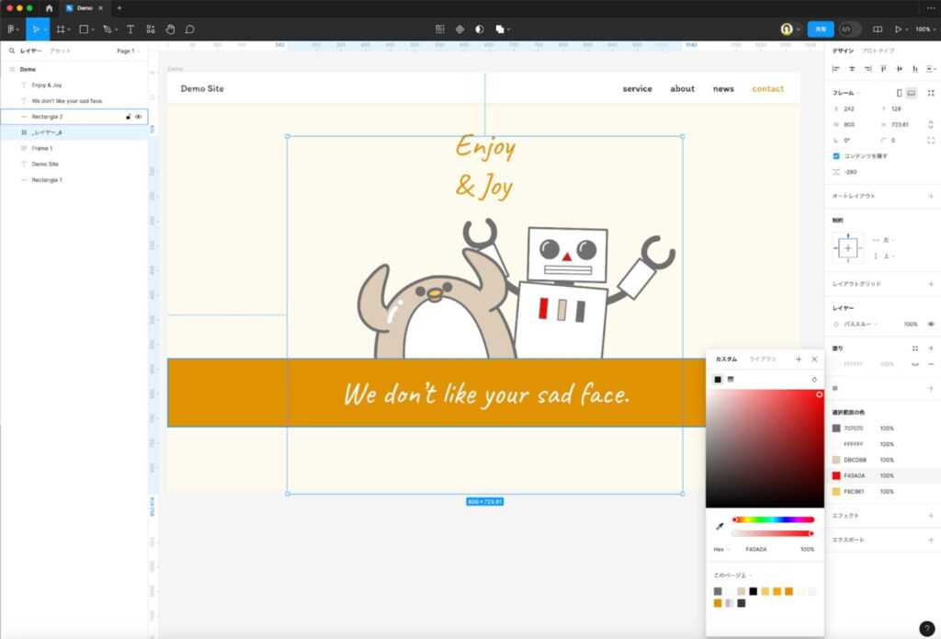Switch to the layers tab in left panel
Screen dimensions: 941x639
click(x=30, y=51)
